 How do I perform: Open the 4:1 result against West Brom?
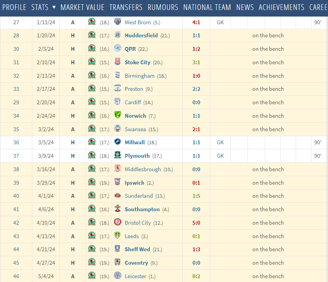pos(196,22)
